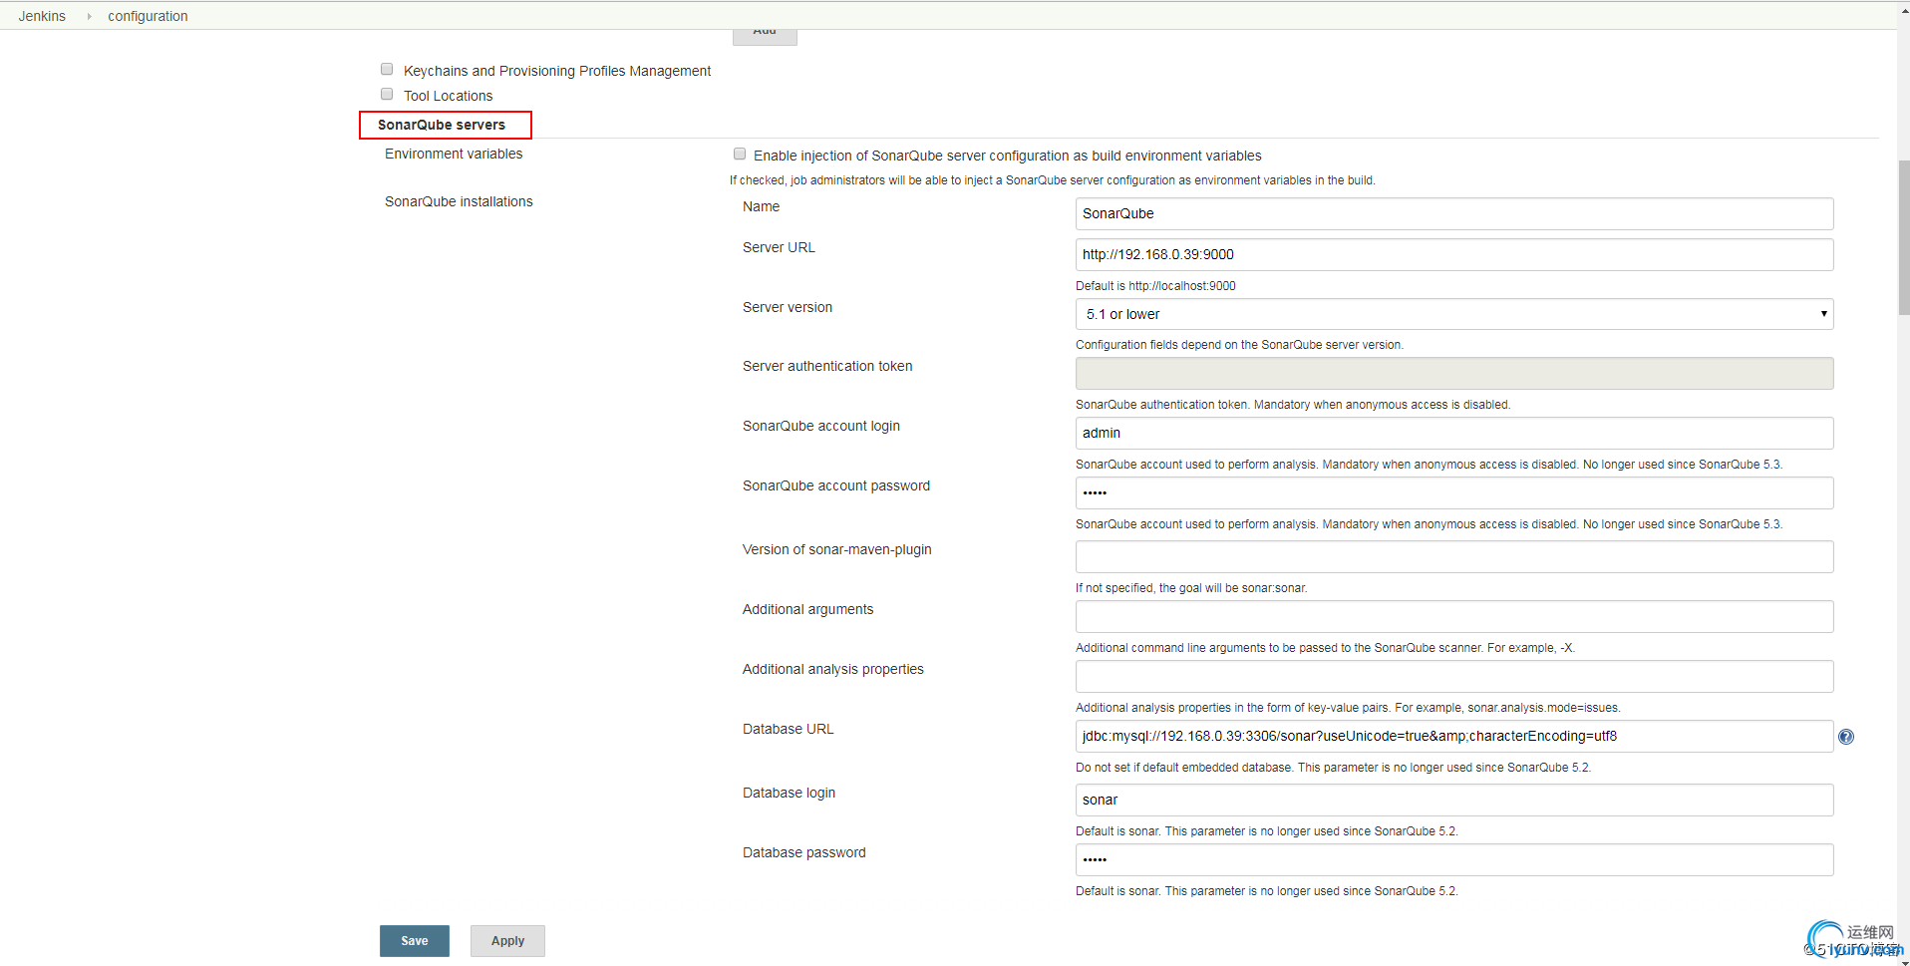This screenshot has width=1910, height=966.
Task: Click the Additional analysis properties field
Action: [1454, 676]
